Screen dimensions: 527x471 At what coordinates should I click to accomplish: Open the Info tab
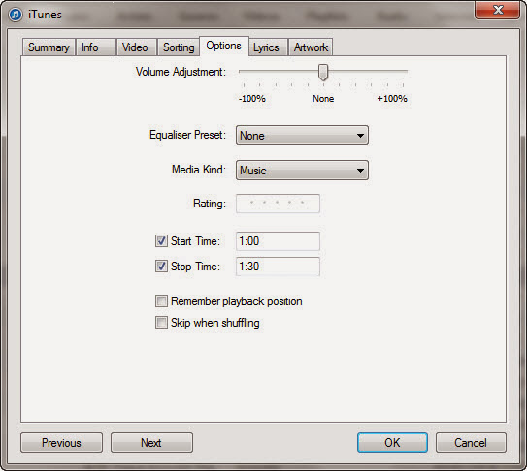click(x=96, y=47)
